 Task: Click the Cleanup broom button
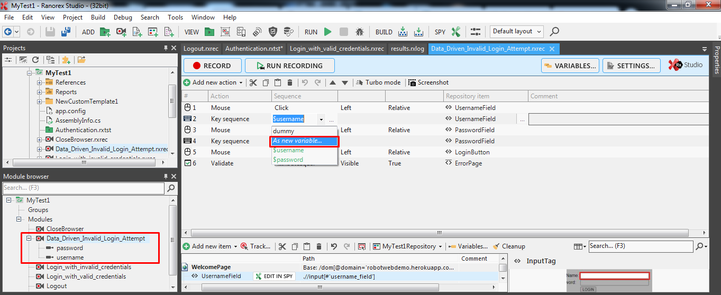click(x=509, y=246)
